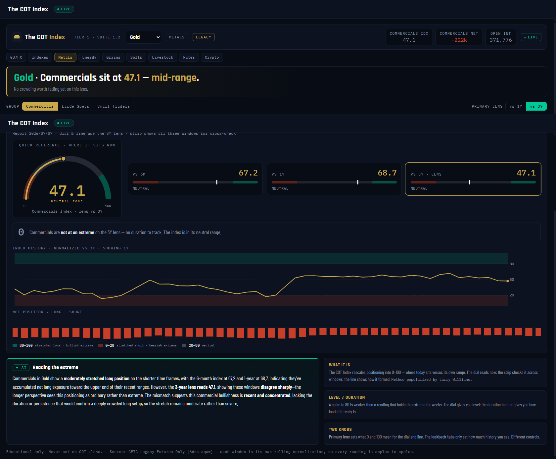Open the Rates category tab

click(189, 57)
